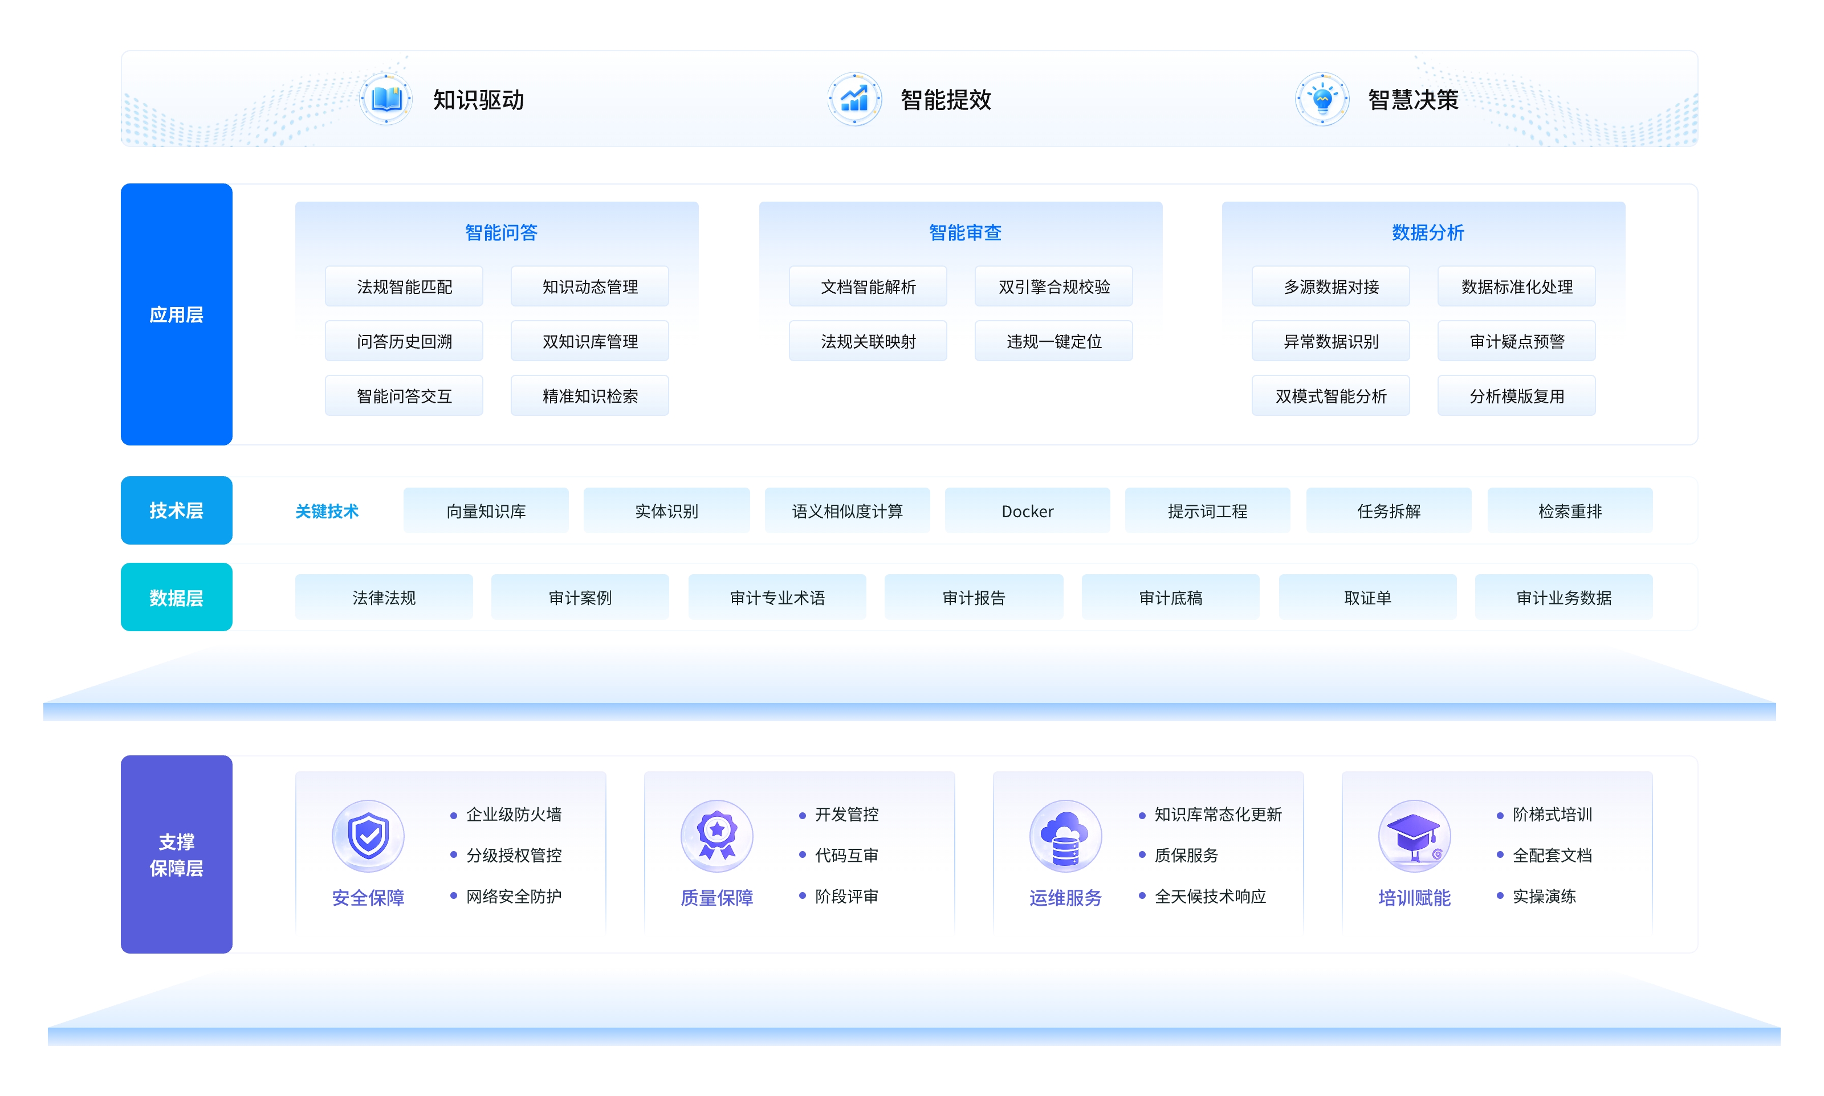The height and width of the screenshot is (1096, 1824).
Task: Click the 审计专业术语 data tile
Action: (x=777, y=598)
